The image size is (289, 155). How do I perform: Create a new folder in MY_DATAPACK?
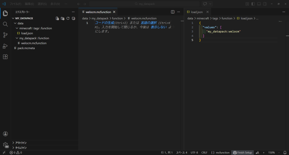click(63, 18)
